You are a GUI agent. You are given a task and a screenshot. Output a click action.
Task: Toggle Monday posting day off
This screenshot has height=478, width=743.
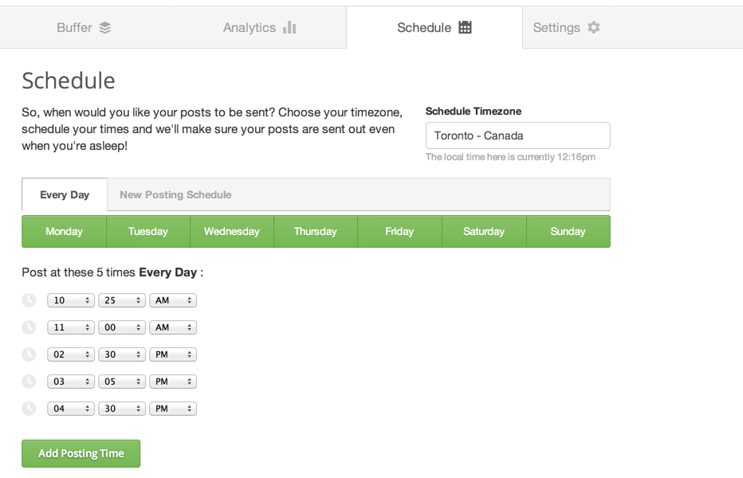(x=64, y=231)
